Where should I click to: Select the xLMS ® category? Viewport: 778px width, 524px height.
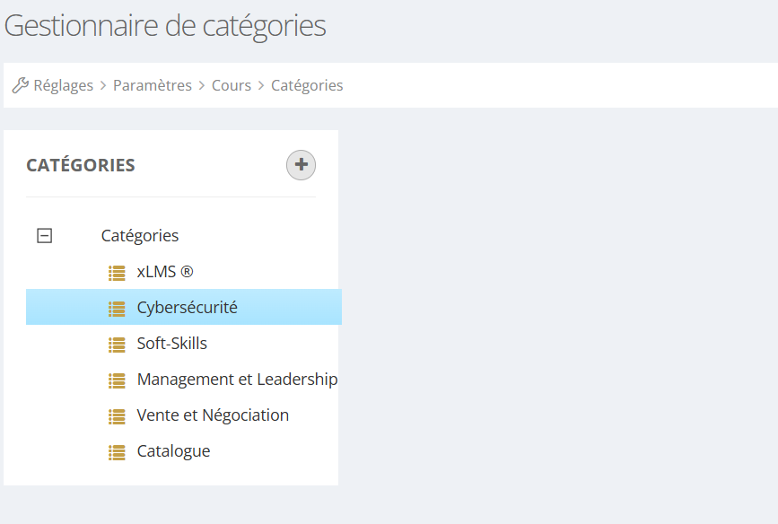point(164,272)
